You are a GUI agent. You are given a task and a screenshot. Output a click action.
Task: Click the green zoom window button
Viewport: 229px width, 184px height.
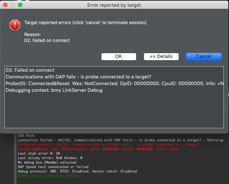(20, 5)
